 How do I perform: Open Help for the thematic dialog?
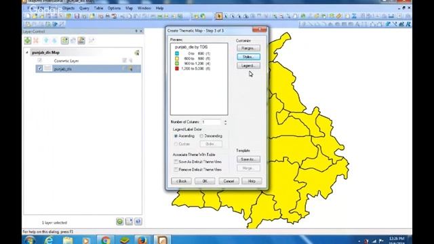252,181
